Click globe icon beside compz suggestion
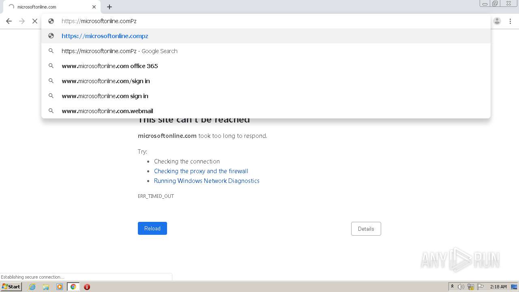Image resolution: width=519 pixels, height=292 pixels. tap(51, 36)
